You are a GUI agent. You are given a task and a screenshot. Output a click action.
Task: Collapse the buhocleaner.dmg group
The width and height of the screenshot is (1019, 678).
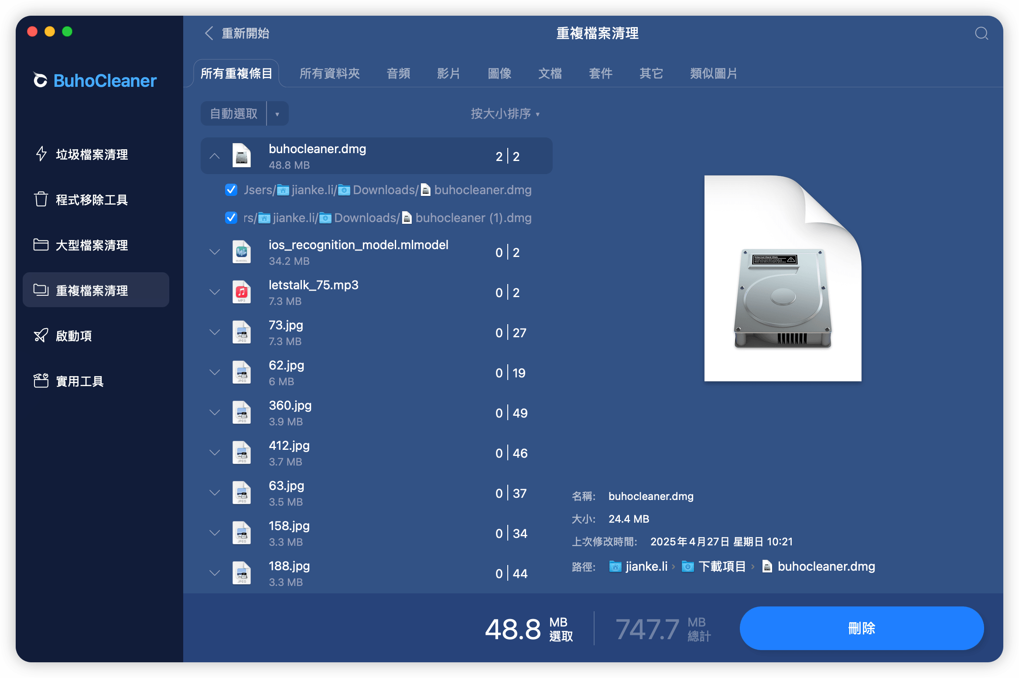[x=215, y=156]
